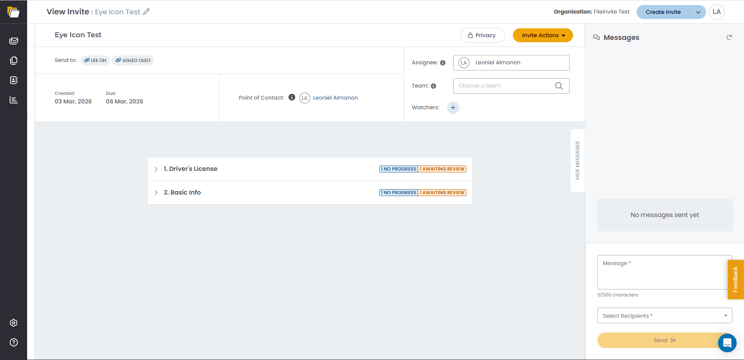Viewport: 744px width, 360px height.
Task: Toggle the Hide Messages side tab
Action: click(x=577, y=160)
